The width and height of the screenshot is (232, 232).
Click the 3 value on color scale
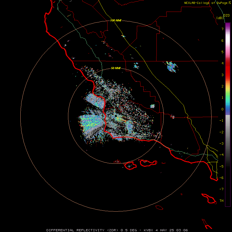tap(222, 75)
